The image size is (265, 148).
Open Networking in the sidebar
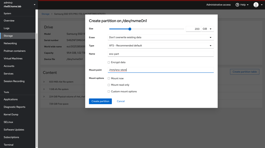pyautogui.click(x=10, y=43)
